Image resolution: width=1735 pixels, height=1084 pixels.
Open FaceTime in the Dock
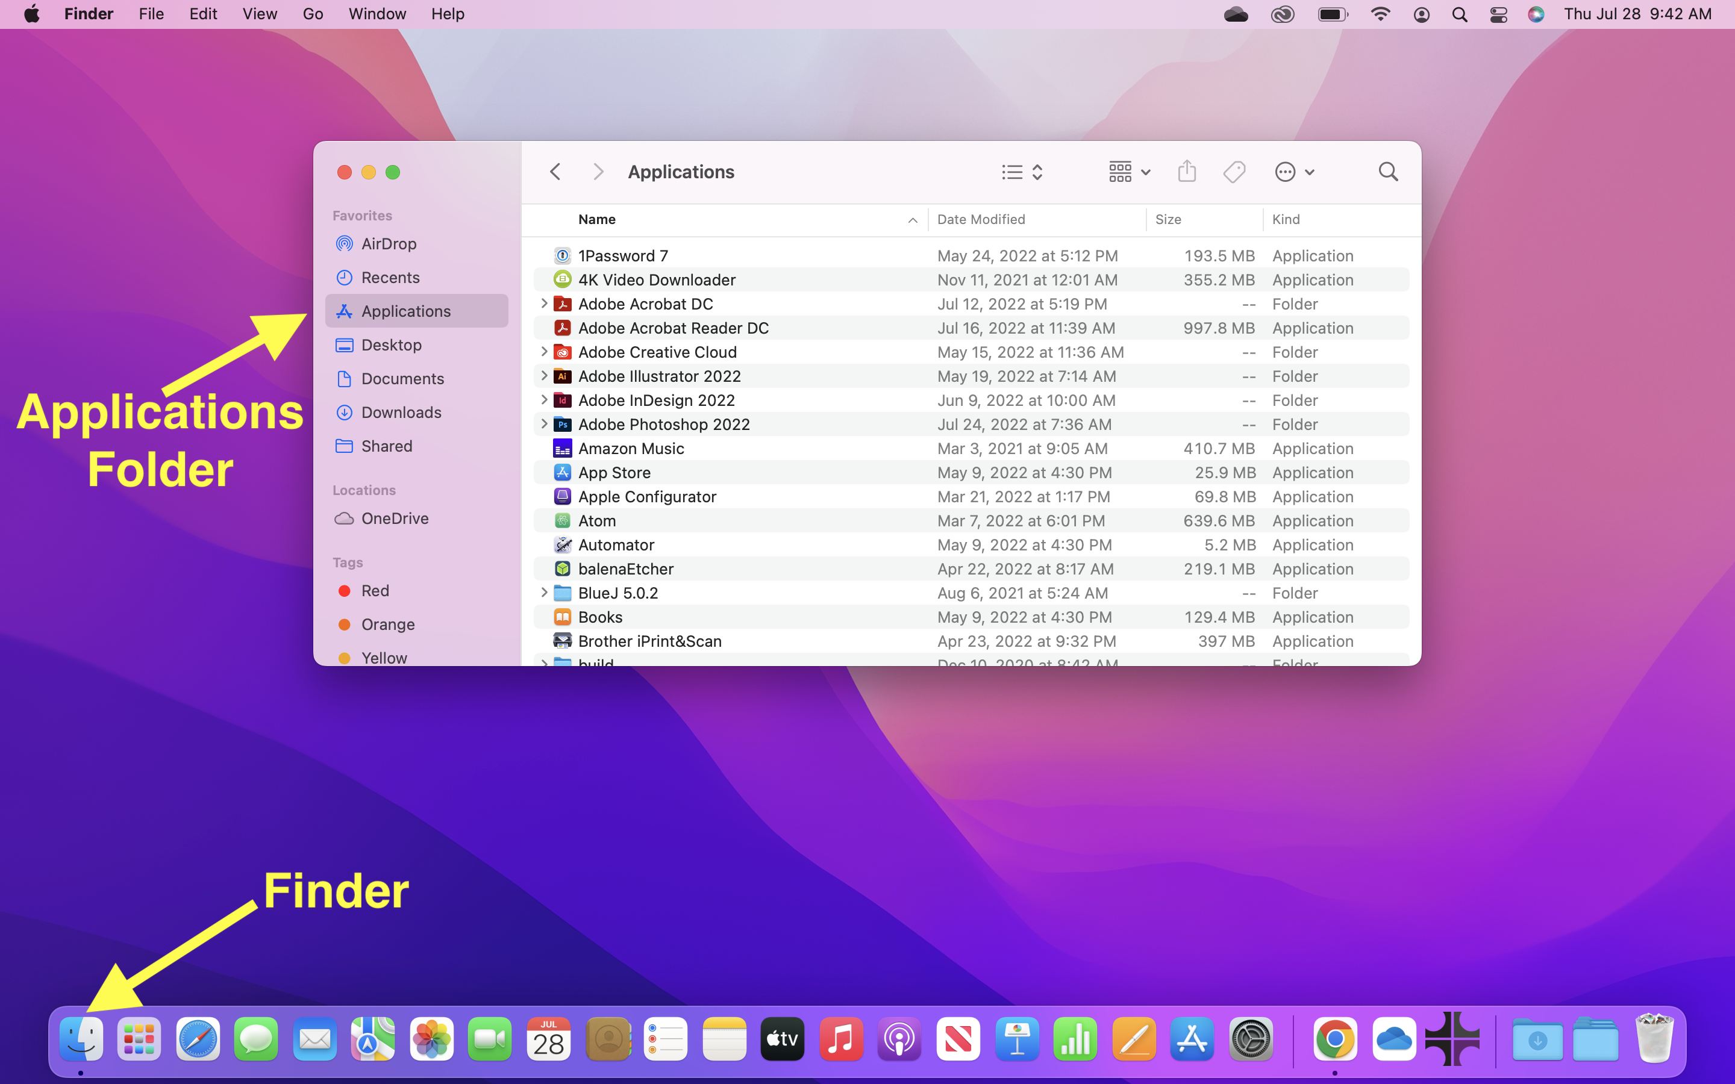(x=490, y=1039)
